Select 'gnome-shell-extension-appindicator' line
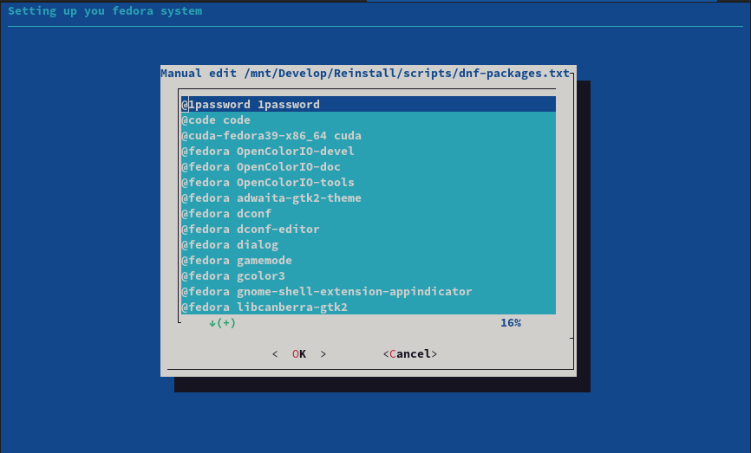Image resolution: width=751 pixels, height=453 pixels. [x=369, y=291]
